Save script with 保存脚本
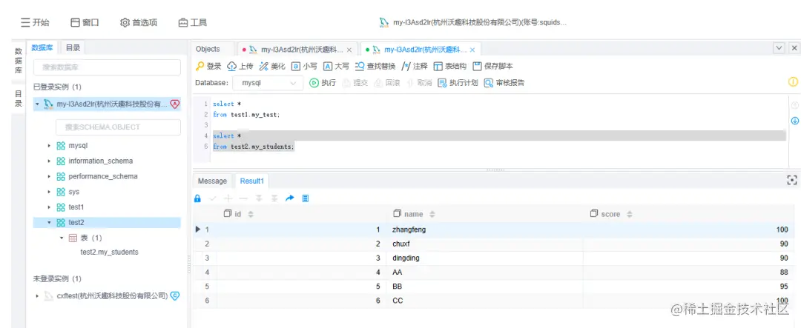 click(x=493, y=67)
